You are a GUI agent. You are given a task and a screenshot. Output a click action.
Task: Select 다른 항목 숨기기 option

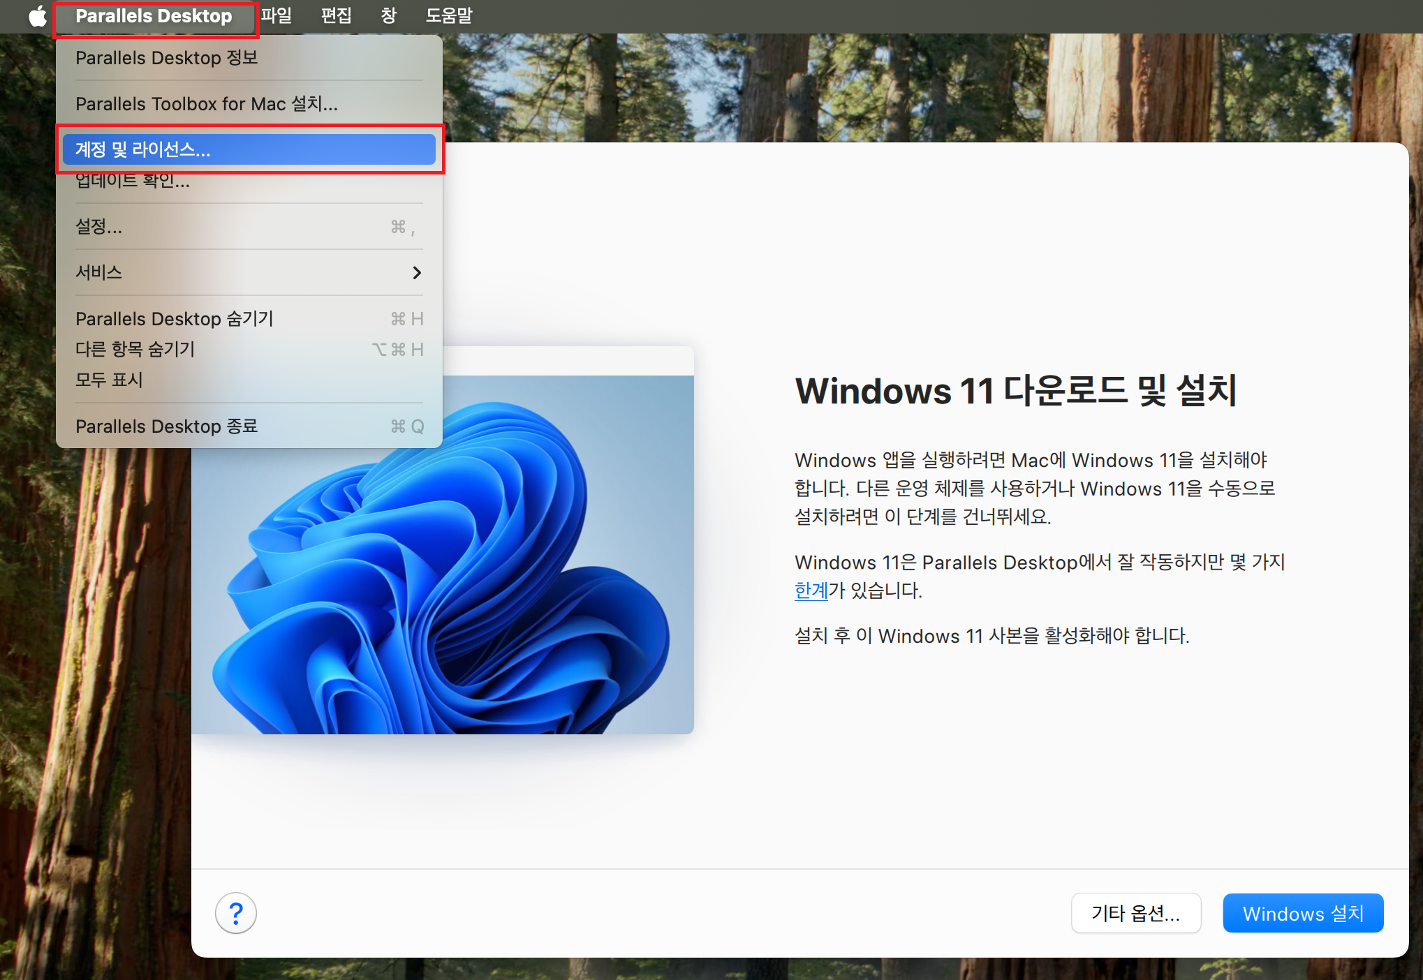click(x=135, y=349)
